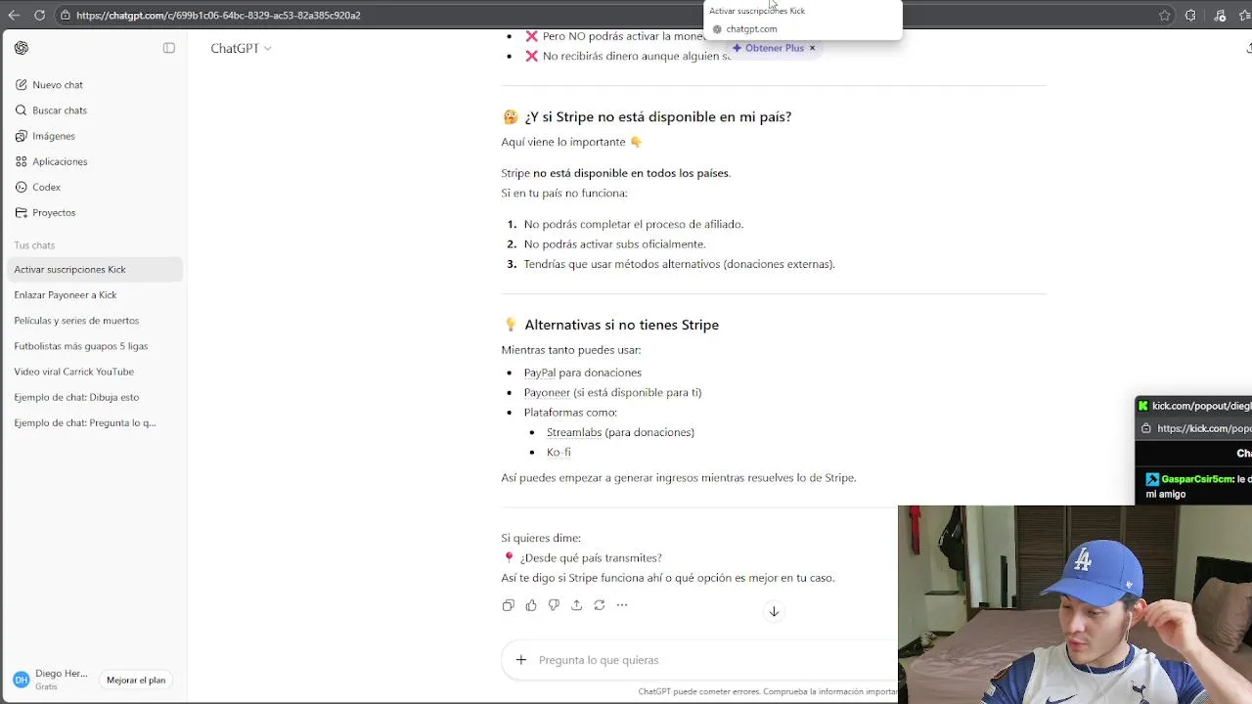Click the Obtener Plus button
Viewport: 1252px width, 704px height.
pos(769,48)
